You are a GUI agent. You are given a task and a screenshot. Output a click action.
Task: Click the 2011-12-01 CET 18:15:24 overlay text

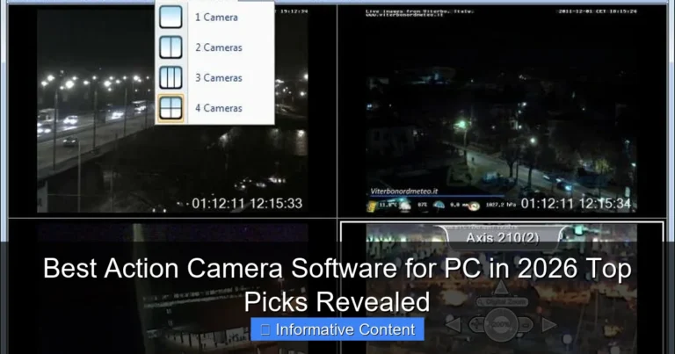pos(598,11)
